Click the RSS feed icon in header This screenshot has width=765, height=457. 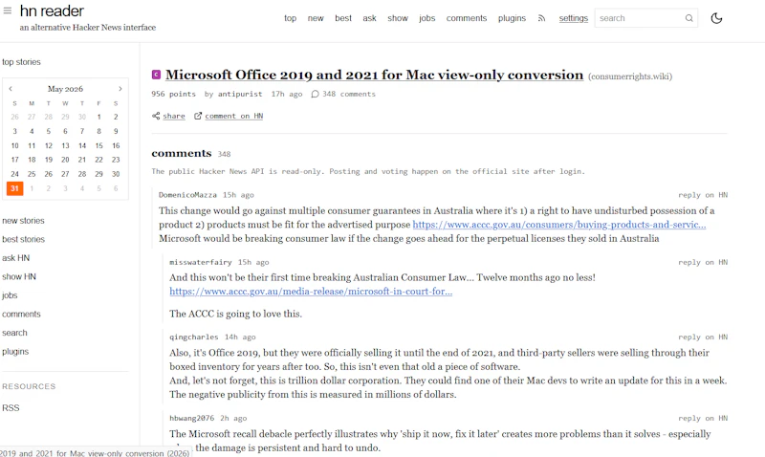[x=541, y=18]
